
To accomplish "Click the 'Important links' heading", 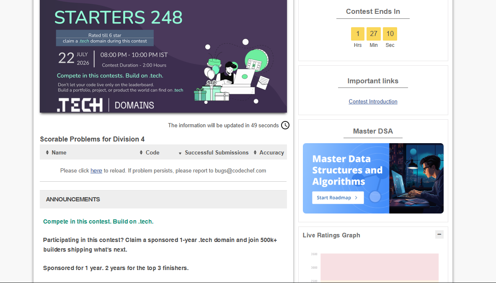I will click(373, 81).
